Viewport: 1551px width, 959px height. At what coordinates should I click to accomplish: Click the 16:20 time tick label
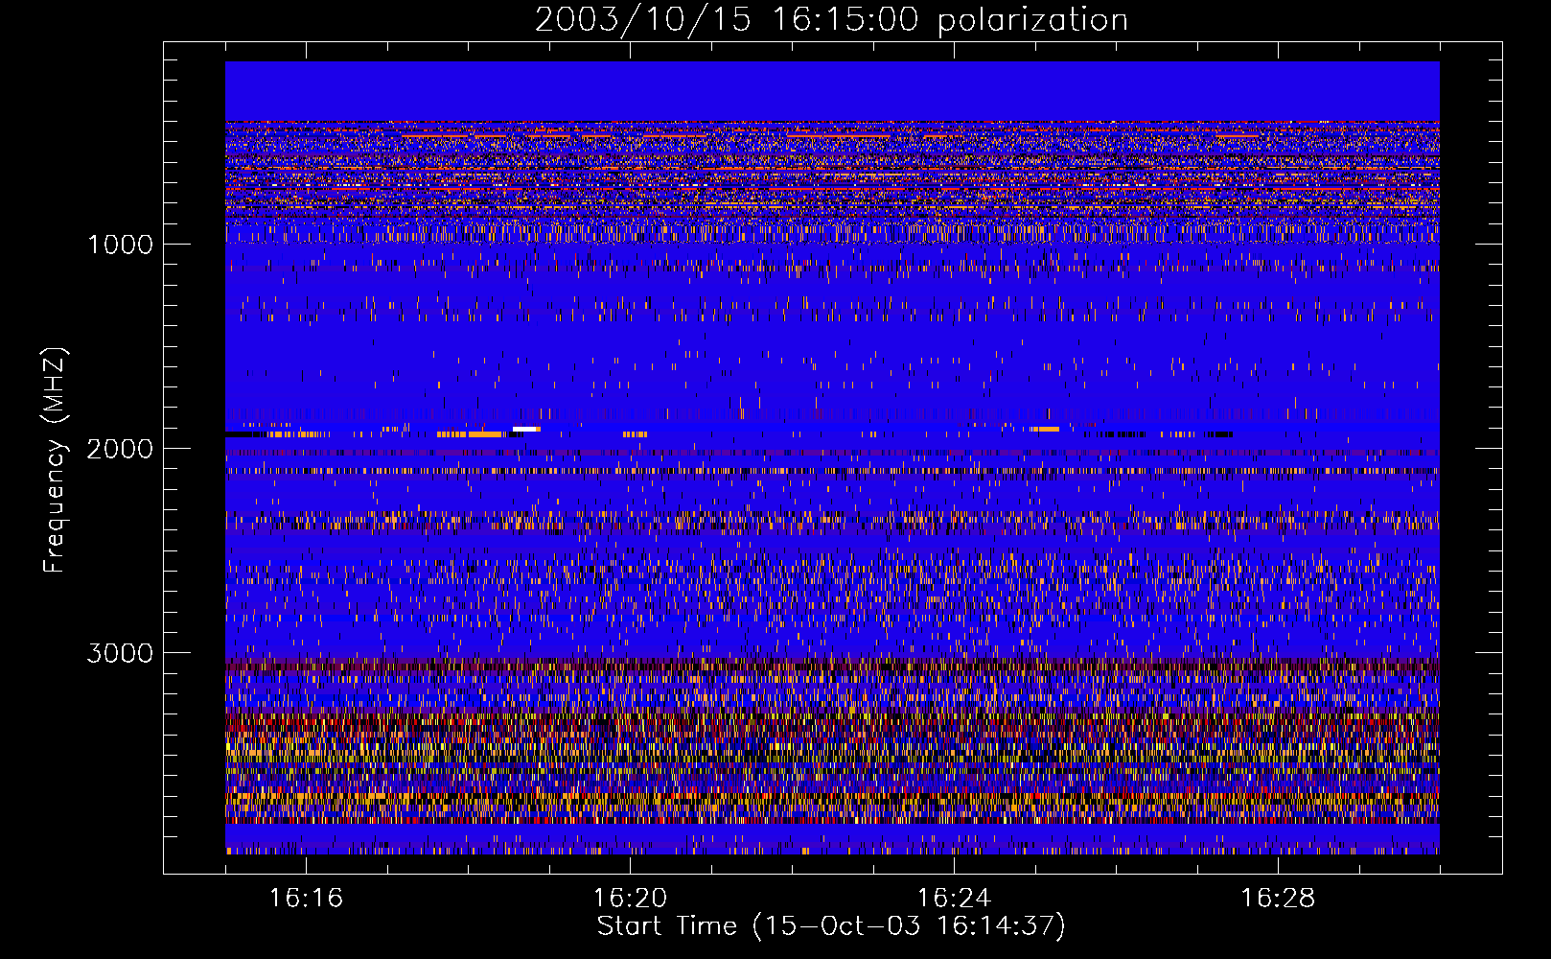pos(630,899)
